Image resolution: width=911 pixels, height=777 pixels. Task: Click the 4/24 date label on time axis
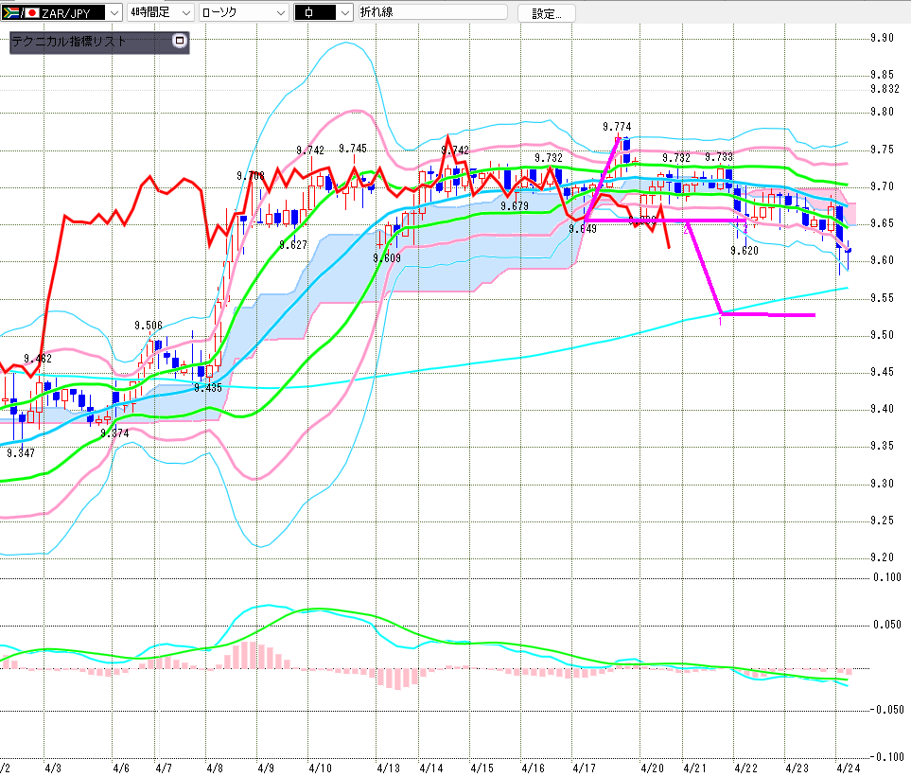tap(847, 768)
